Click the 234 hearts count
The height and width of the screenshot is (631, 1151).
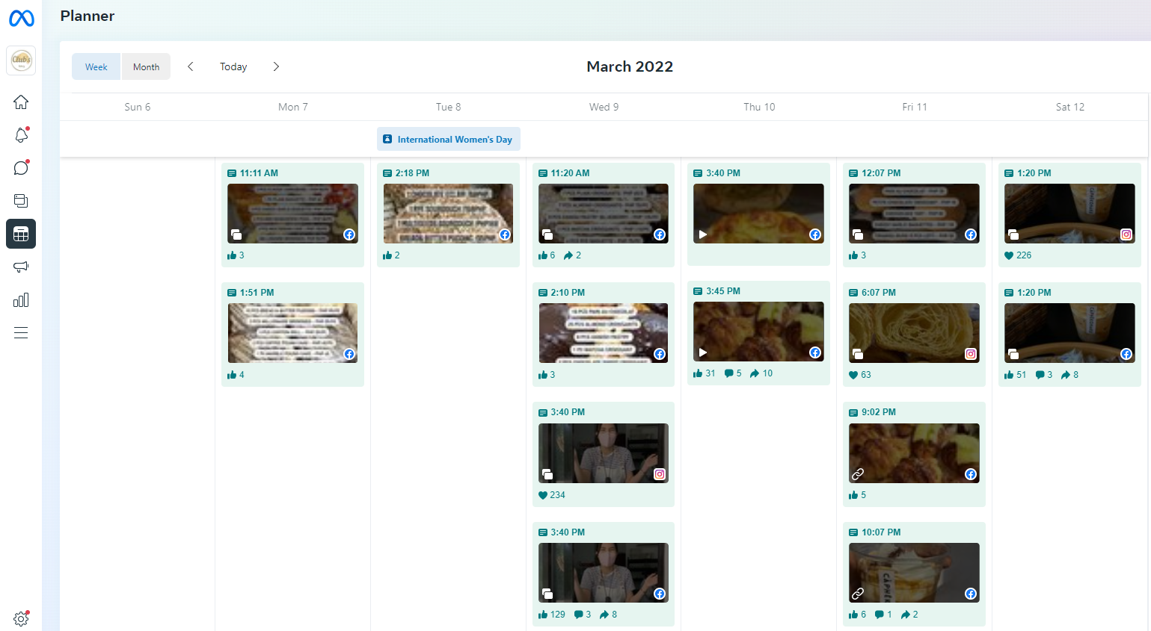pyautogui.click(x=552, y=495)
